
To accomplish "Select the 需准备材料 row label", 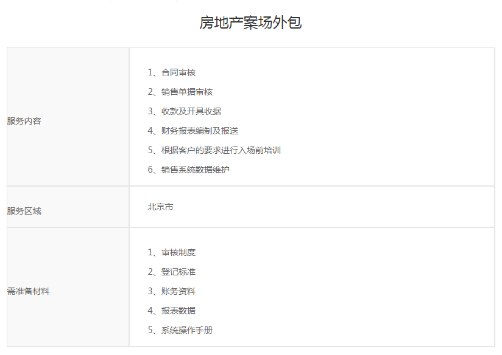I will coord(29,291).
